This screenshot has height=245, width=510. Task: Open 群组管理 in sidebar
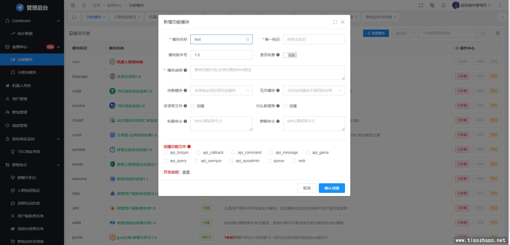[32, 112]
